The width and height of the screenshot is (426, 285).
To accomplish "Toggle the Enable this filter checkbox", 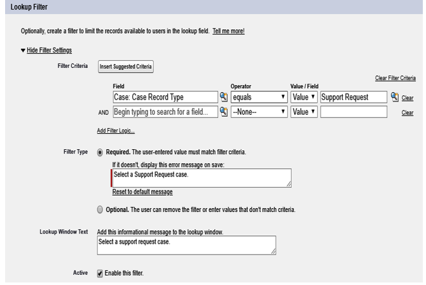I will click(100, 274).
